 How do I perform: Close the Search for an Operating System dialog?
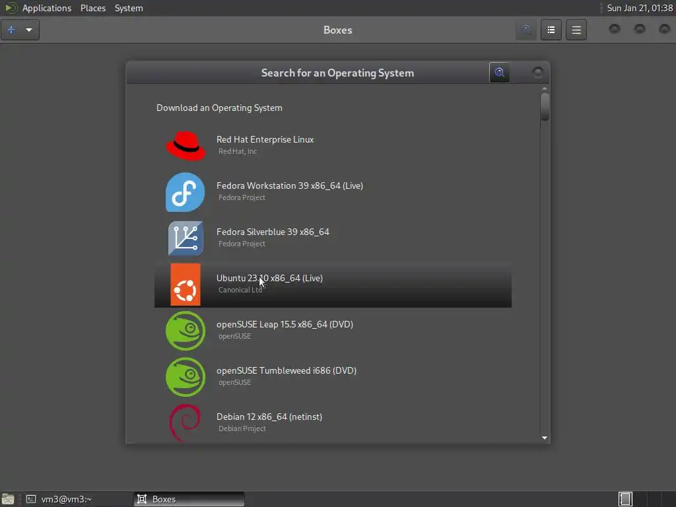tap(537, 72)
